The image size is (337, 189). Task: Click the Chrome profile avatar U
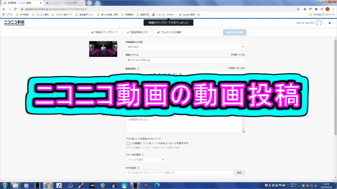click(327, 9)
